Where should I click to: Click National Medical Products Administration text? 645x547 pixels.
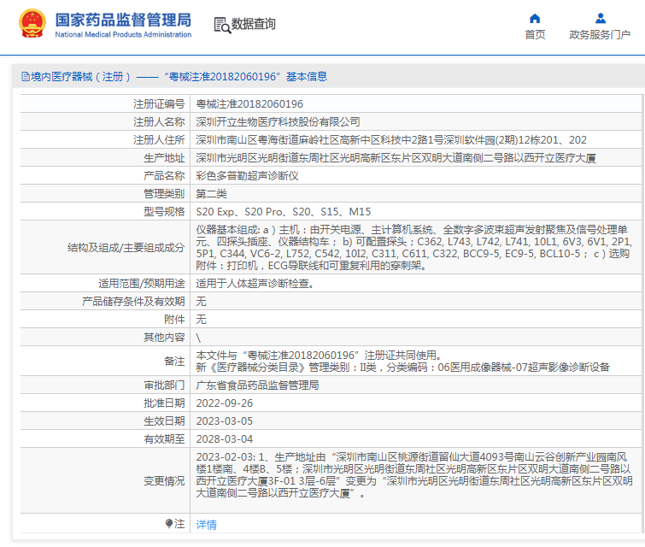click(x=123, y=34)
